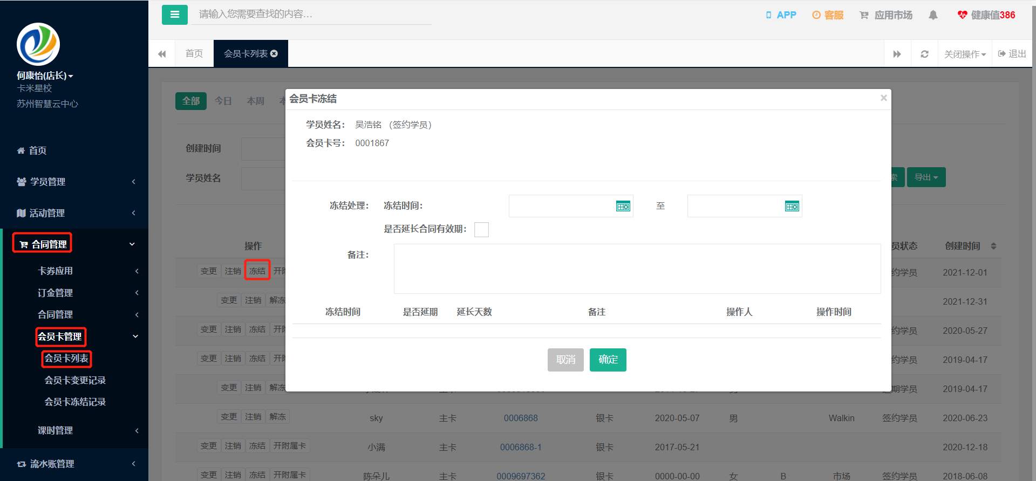Click 取消 to cancel freezing
The height and width of the screenshot is (481, 1036).
pos(565,360)
